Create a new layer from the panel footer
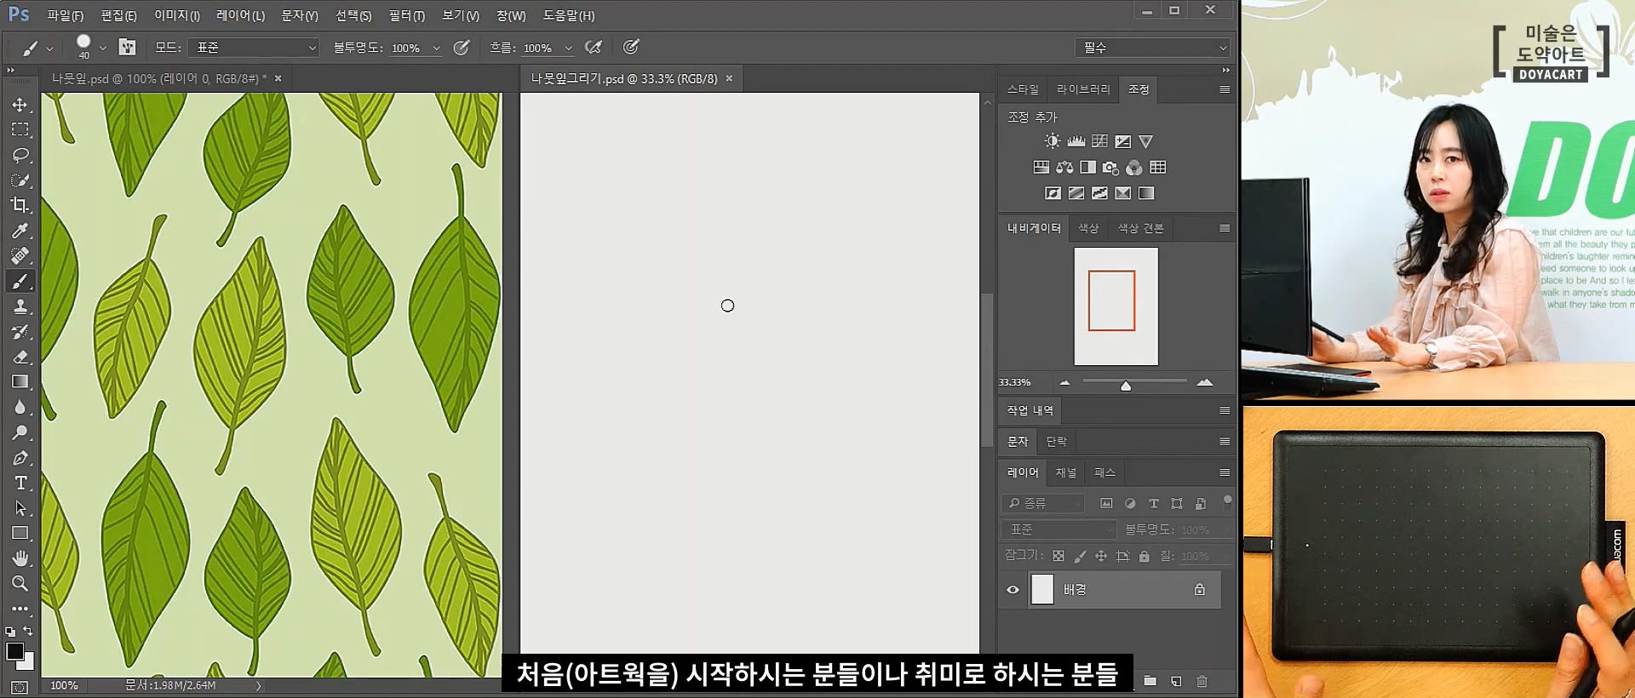The height and width of the screenshot is (698, 1635). pos(1176,681)
